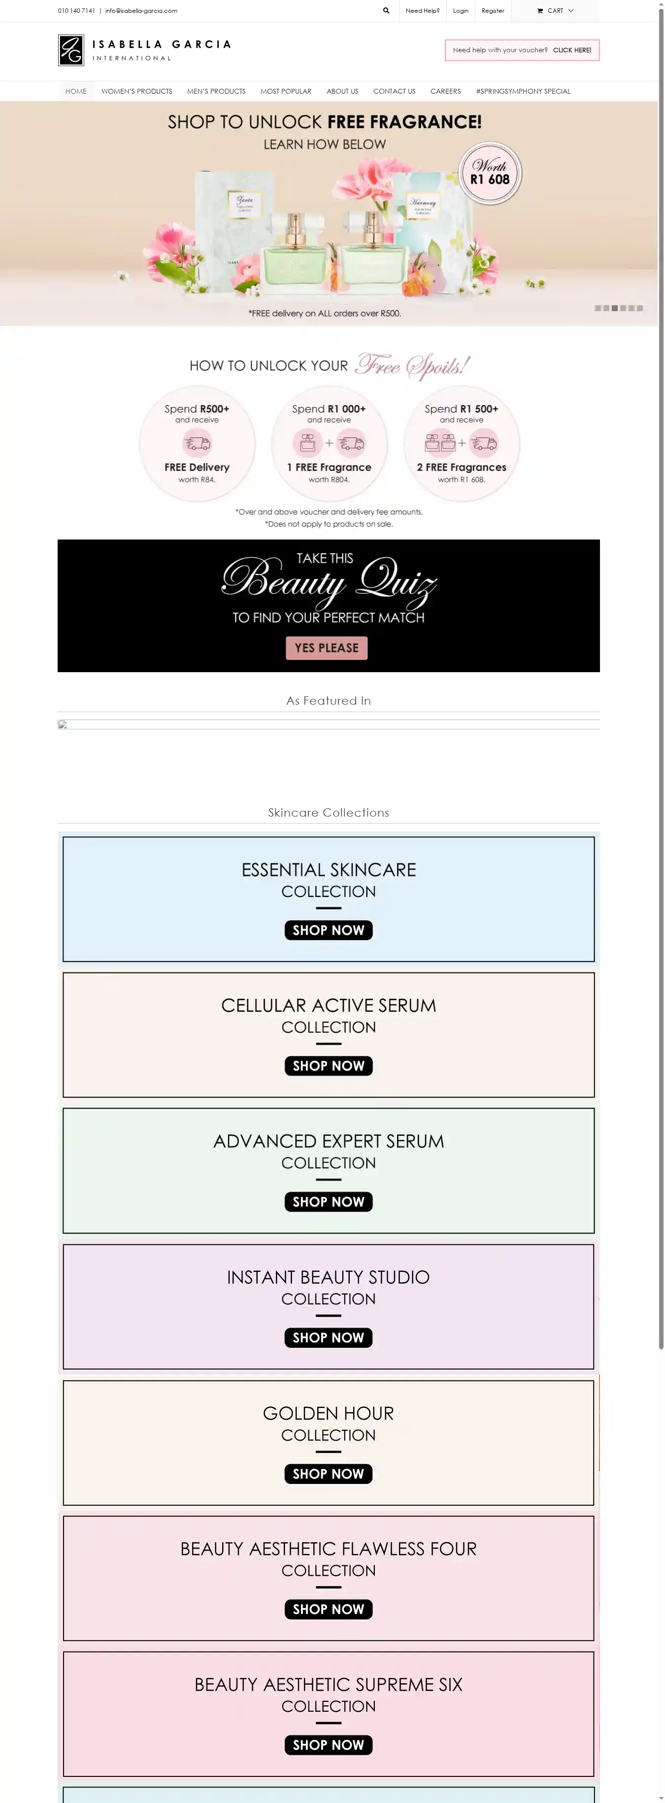Click the info@isabella-garcia.com email link
The width and height of the screenshot is (665, 1803).
click(x=141, y=10)
